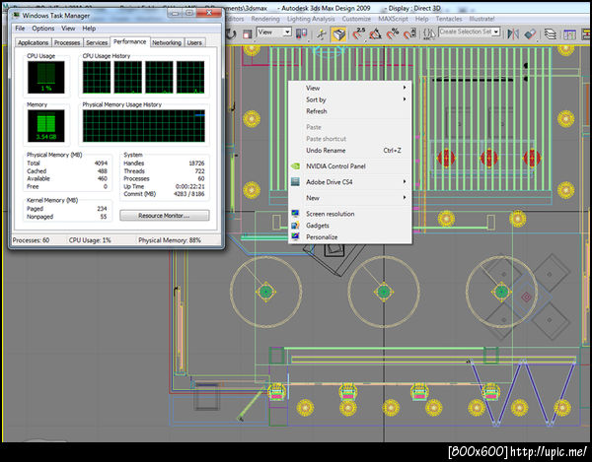592x462 pixels.
Task: Click the Gadgets icon in context menu
Action: (295, 226)
